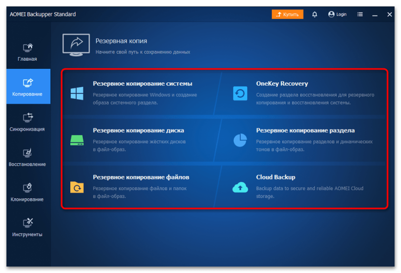Click description 'Резервное копирование жёстких дисков'
This screenshot has height=273, width=401.
(139, 142)
